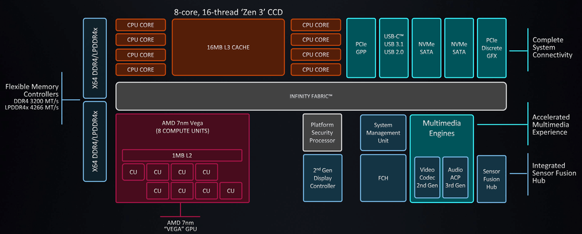
Task: Select the 2nd Gen Display Controller block
Action: point(322,178)
